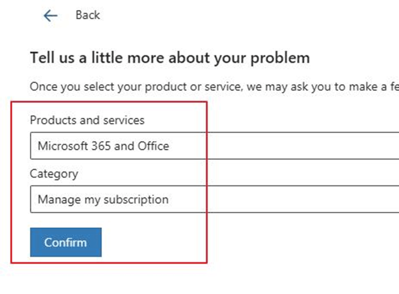The image size is (399, 294).
Task: Return to previous page via left arrow
Action: click(51, 16)
